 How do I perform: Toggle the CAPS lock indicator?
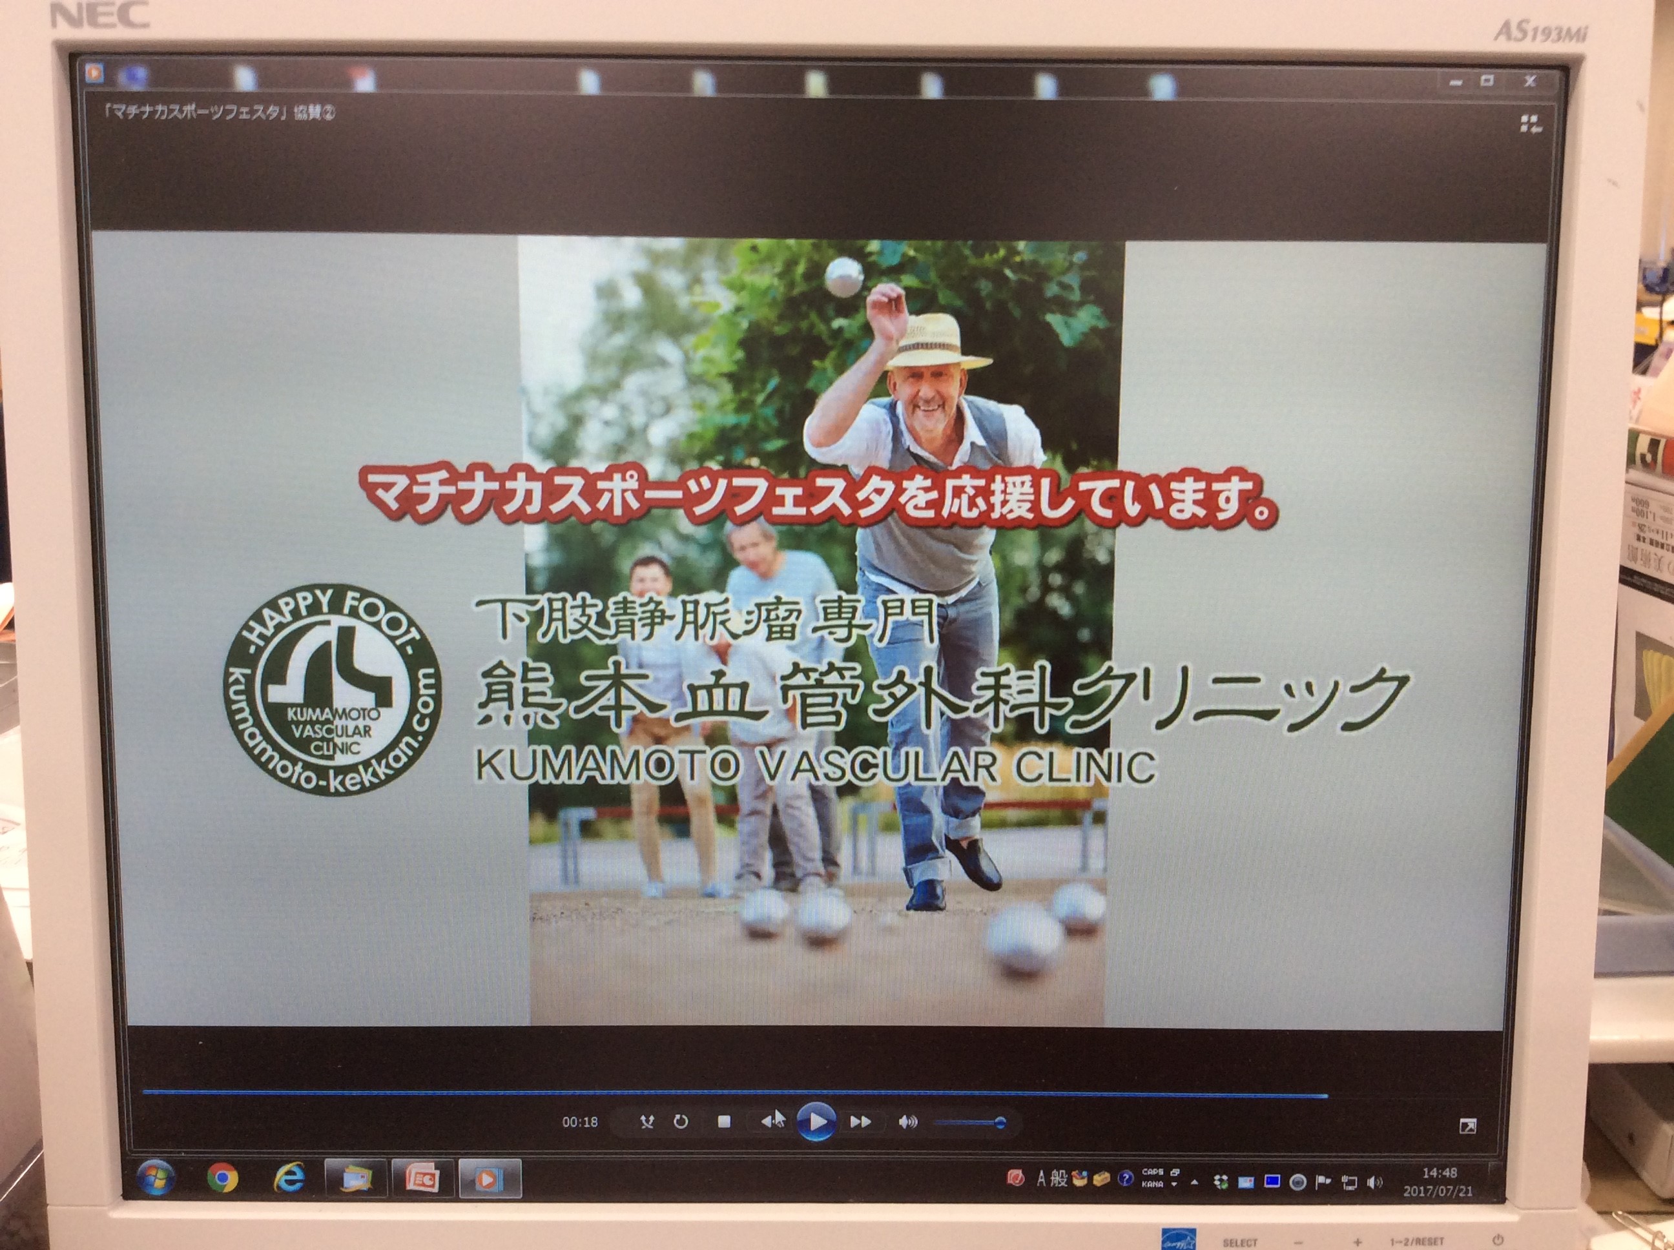[x=1152, y=1171]
